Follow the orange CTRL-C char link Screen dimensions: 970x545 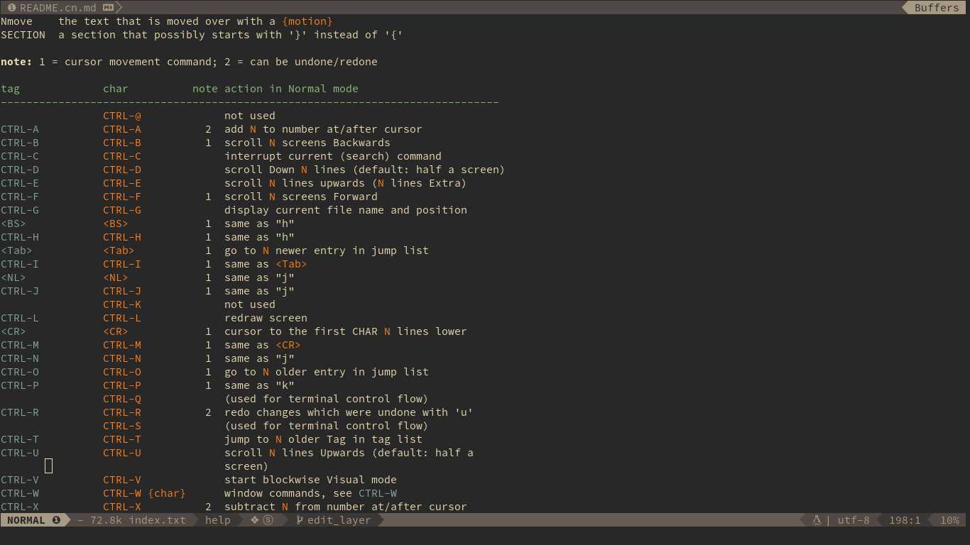point(122,156)
